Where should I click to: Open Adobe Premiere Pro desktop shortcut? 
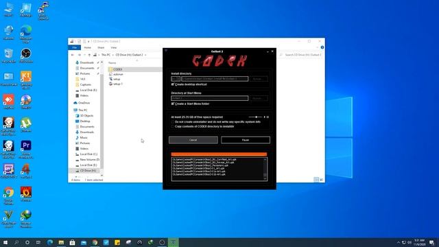tap(26, 150)
